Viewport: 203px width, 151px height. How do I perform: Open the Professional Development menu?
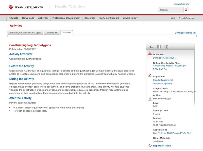66,18
